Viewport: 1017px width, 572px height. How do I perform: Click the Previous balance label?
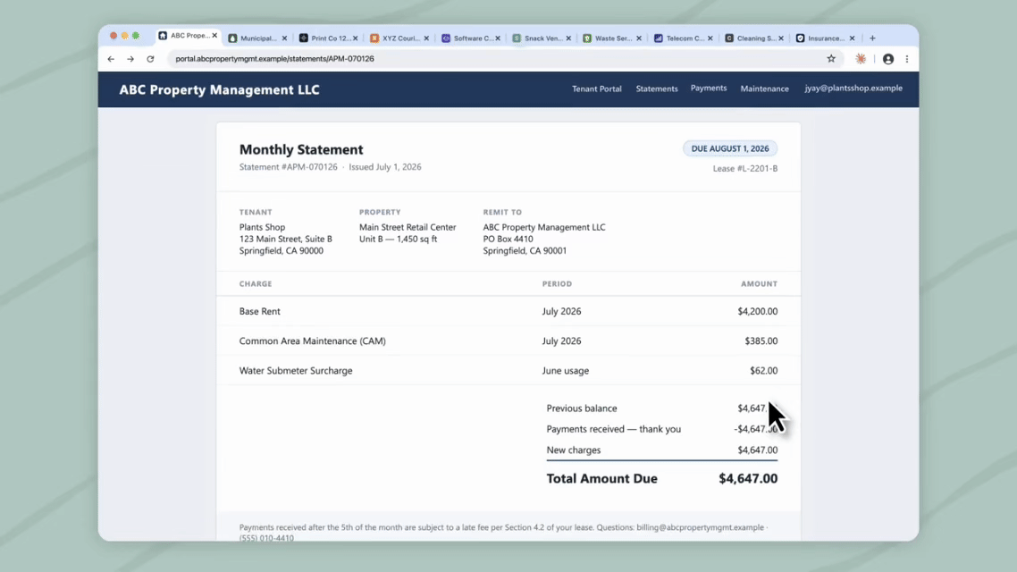[582, 408]
